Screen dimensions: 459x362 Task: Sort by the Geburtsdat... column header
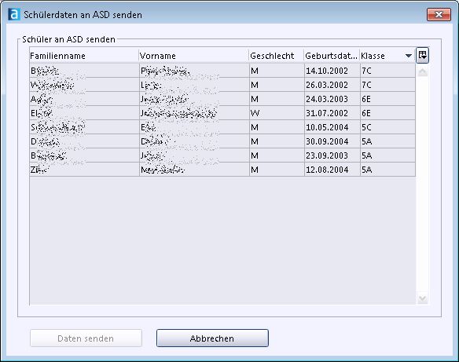(x=332, y=56)
